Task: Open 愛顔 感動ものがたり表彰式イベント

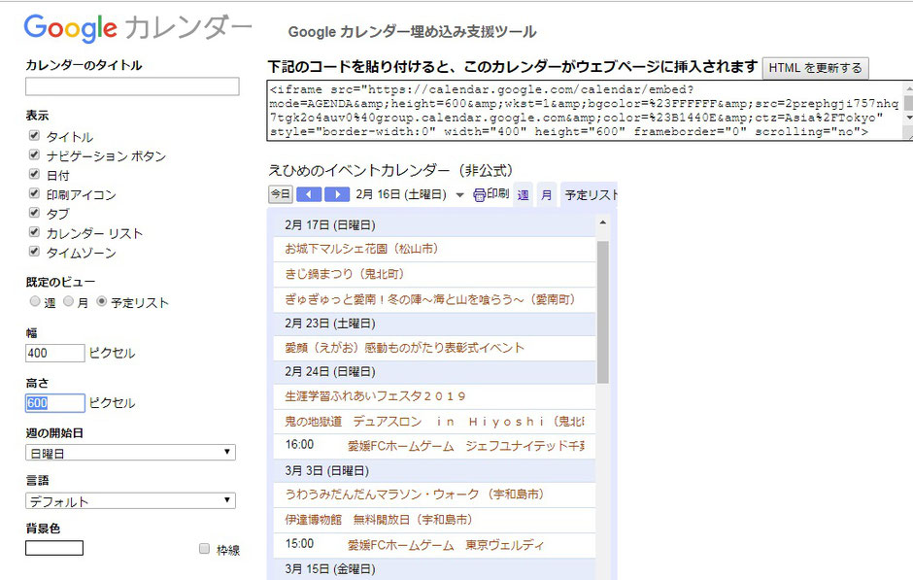Action: (405, 348)
